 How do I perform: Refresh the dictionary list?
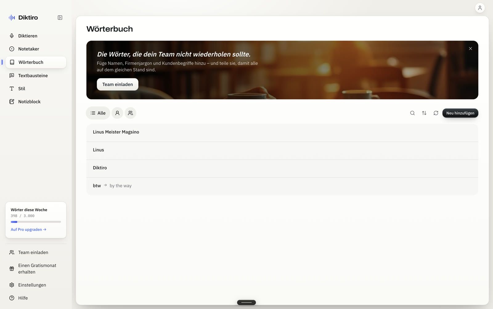pyautogui.click(x=436, y=113)
